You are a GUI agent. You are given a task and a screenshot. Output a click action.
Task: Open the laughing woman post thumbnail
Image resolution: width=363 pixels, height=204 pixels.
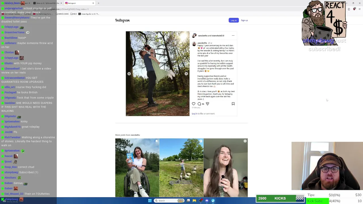point(225,168)
